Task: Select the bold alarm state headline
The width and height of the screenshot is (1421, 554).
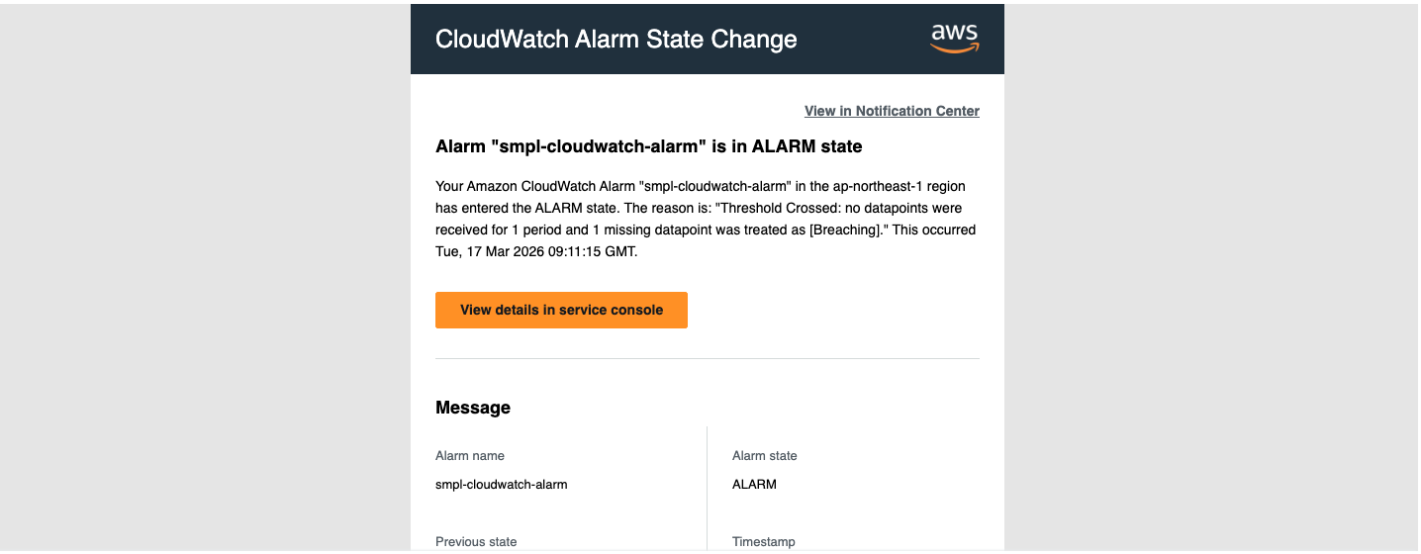Action: coord(648,146)
